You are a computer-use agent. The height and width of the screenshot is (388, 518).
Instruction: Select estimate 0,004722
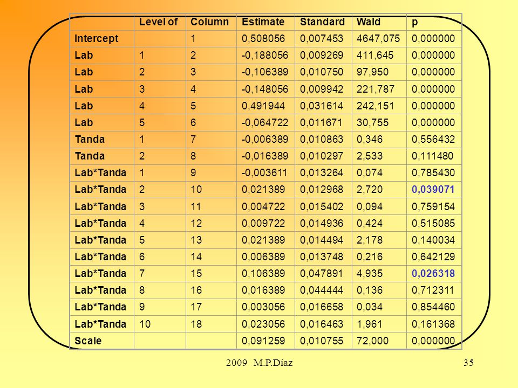[x=263, y=206]
